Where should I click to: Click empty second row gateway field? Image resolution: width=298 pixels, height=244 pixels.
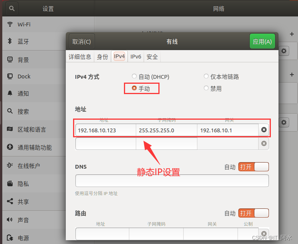click(x=228, y=144)
